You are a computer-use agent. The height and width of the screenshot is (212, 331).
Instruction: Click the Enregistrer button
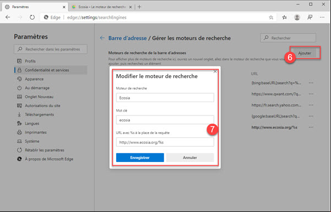pos(140,158)
